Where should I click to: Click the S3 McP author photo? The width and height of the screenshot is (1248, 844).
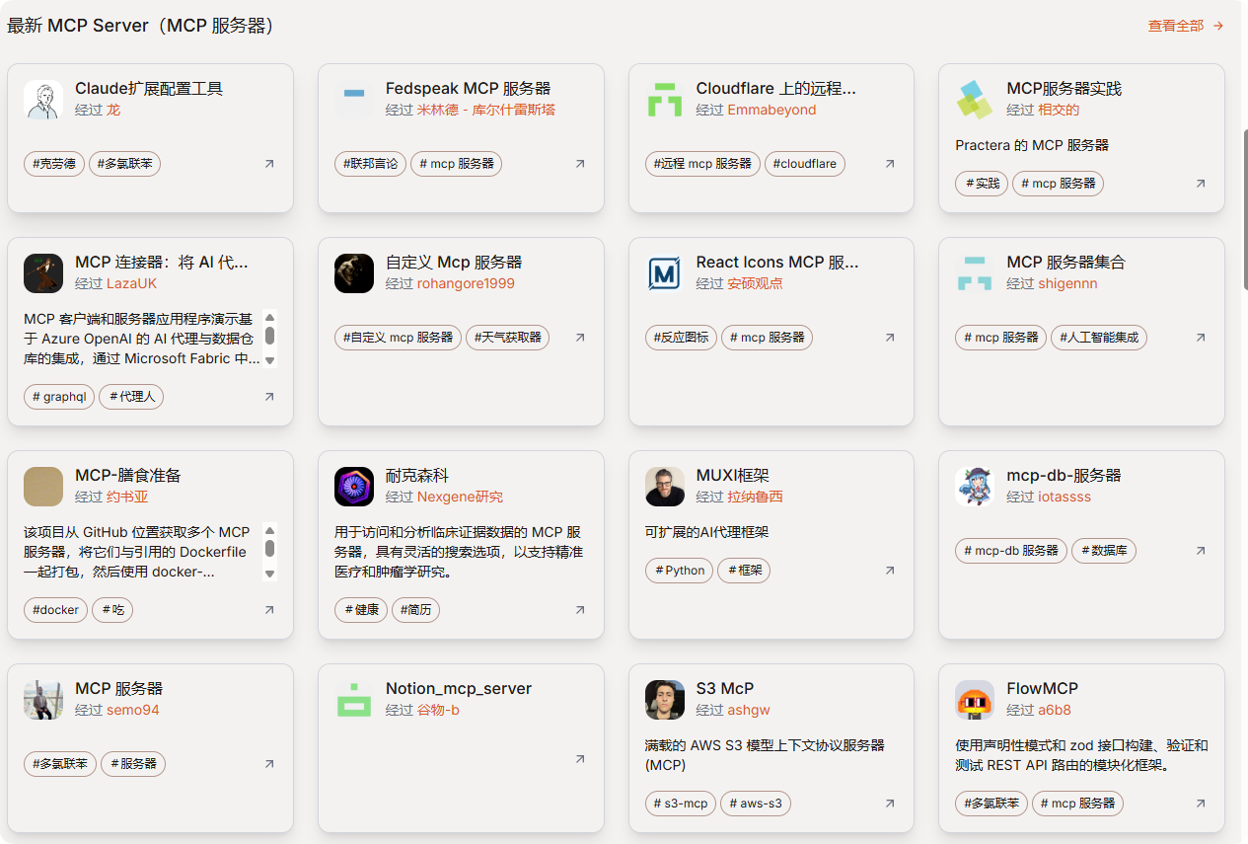[x=664, y=700]
